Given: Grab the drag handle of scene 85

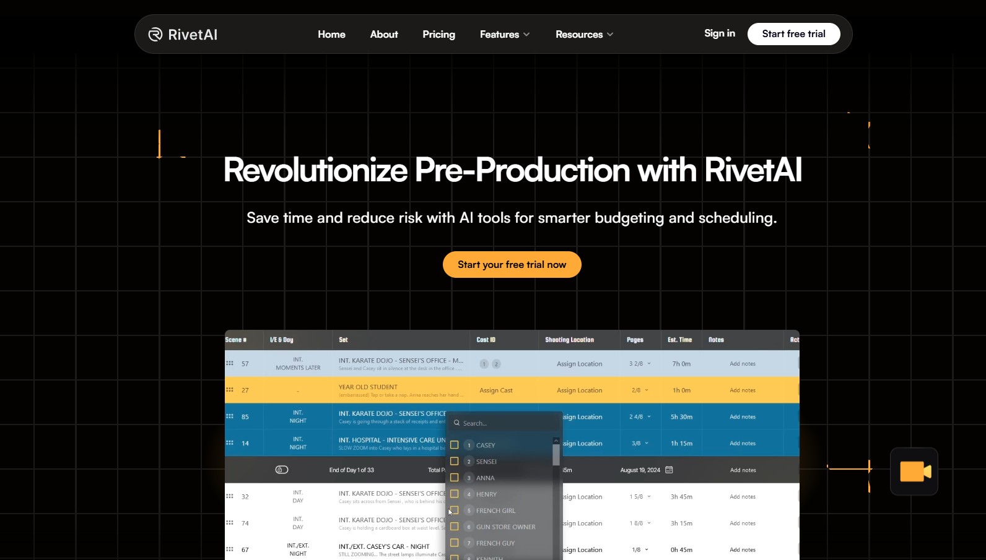Looking at the screenshot, I should coord(230,416).
